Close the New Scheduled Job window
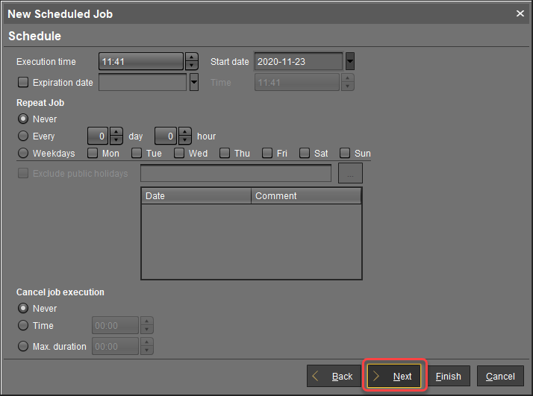The width and height of the screenshot is (533, 396). (x=520, y=13)
